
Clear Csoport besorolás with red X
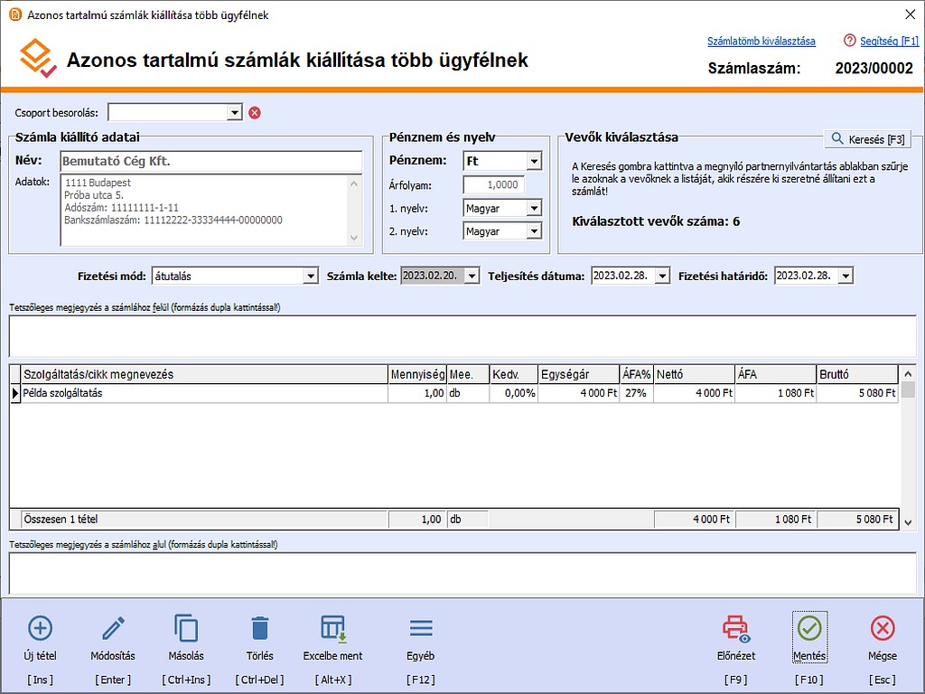click(x=255, y=113)
